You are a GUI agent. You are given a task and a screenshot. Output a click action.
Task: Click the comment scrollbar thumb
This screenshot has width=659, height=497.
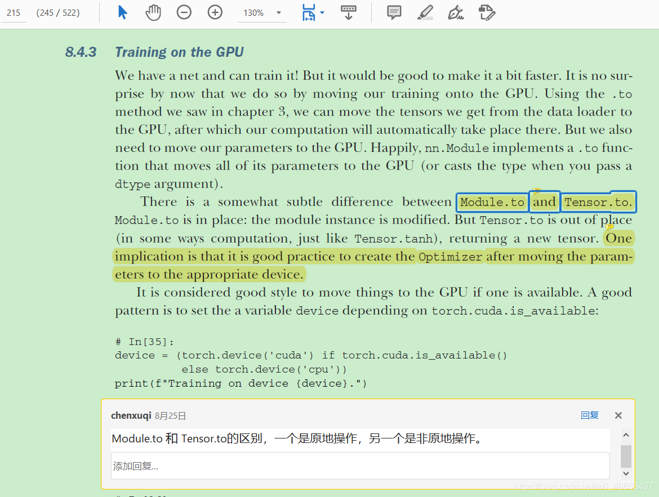[x=626, y=456]
